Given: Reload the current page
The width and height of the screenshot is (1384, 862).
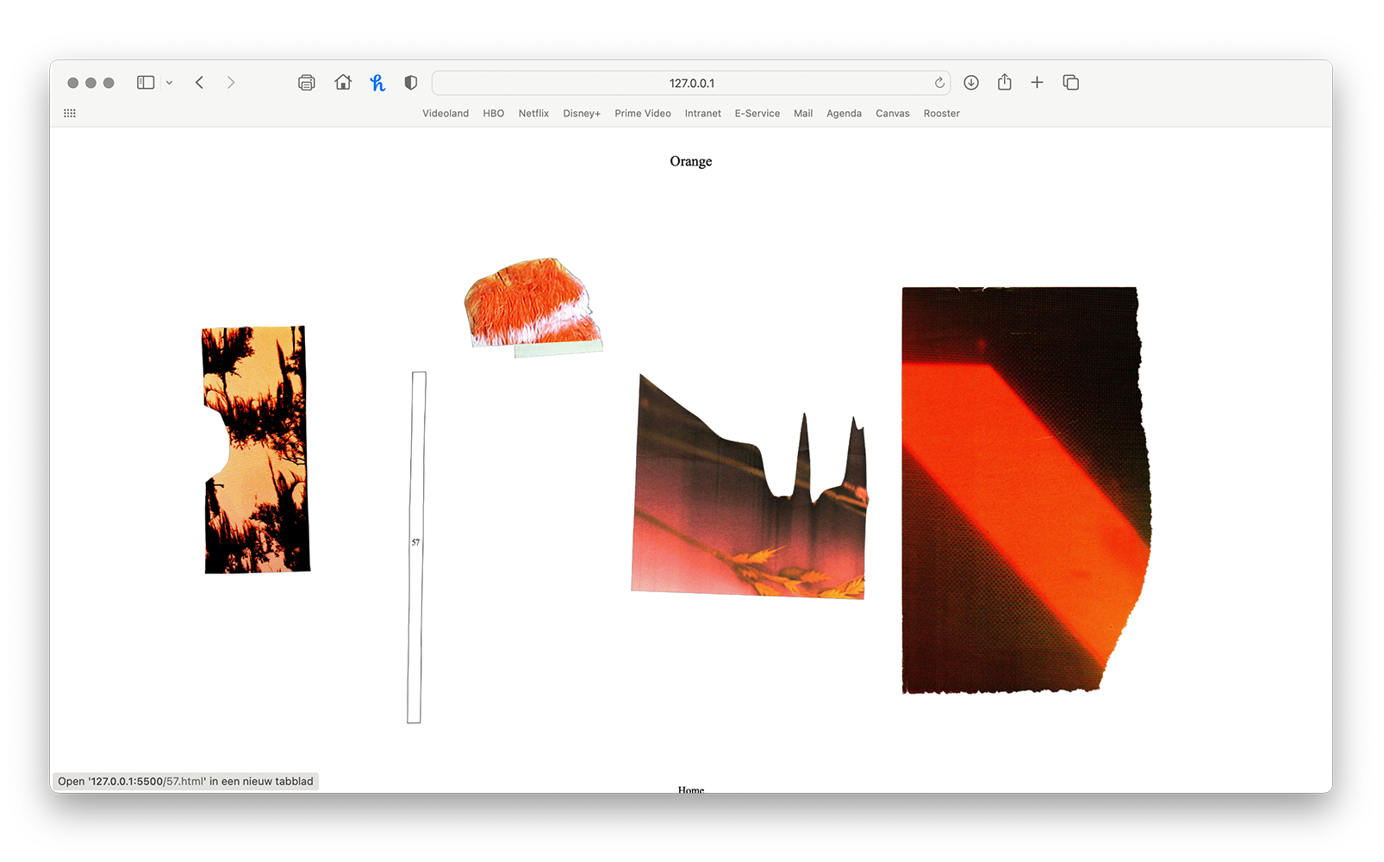Looking at the screenshot, I should pyautogui.click(x=939, y=83).
